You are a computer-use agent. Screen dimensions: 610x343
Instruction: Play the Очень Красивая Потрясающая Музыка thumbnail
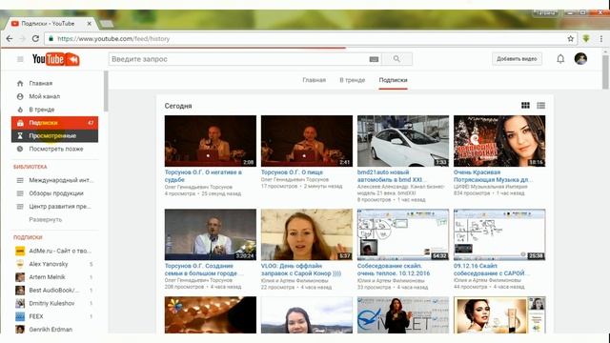[499, 141]
